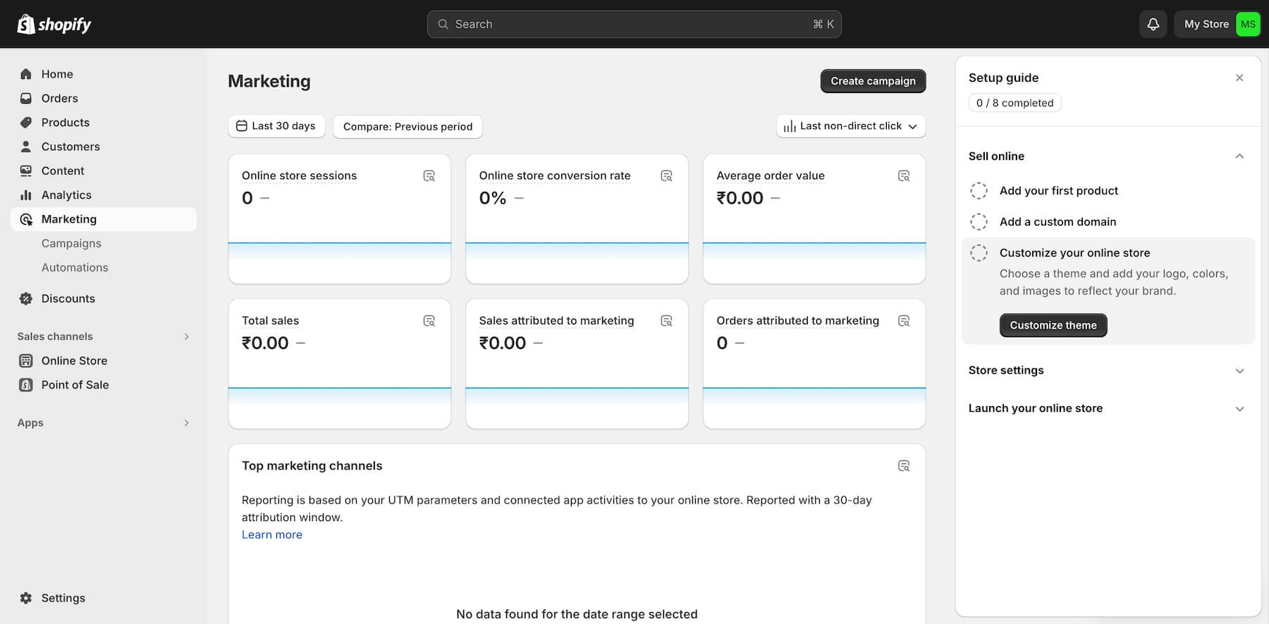Open the Last non-direct click attribution dropdown
Viewport: 1269px width, 624px height.
tap(850, 126)
